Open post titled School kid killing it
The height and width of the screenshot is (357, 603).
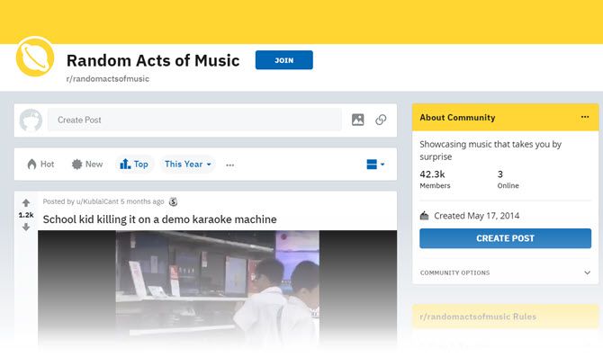(159, 219)
